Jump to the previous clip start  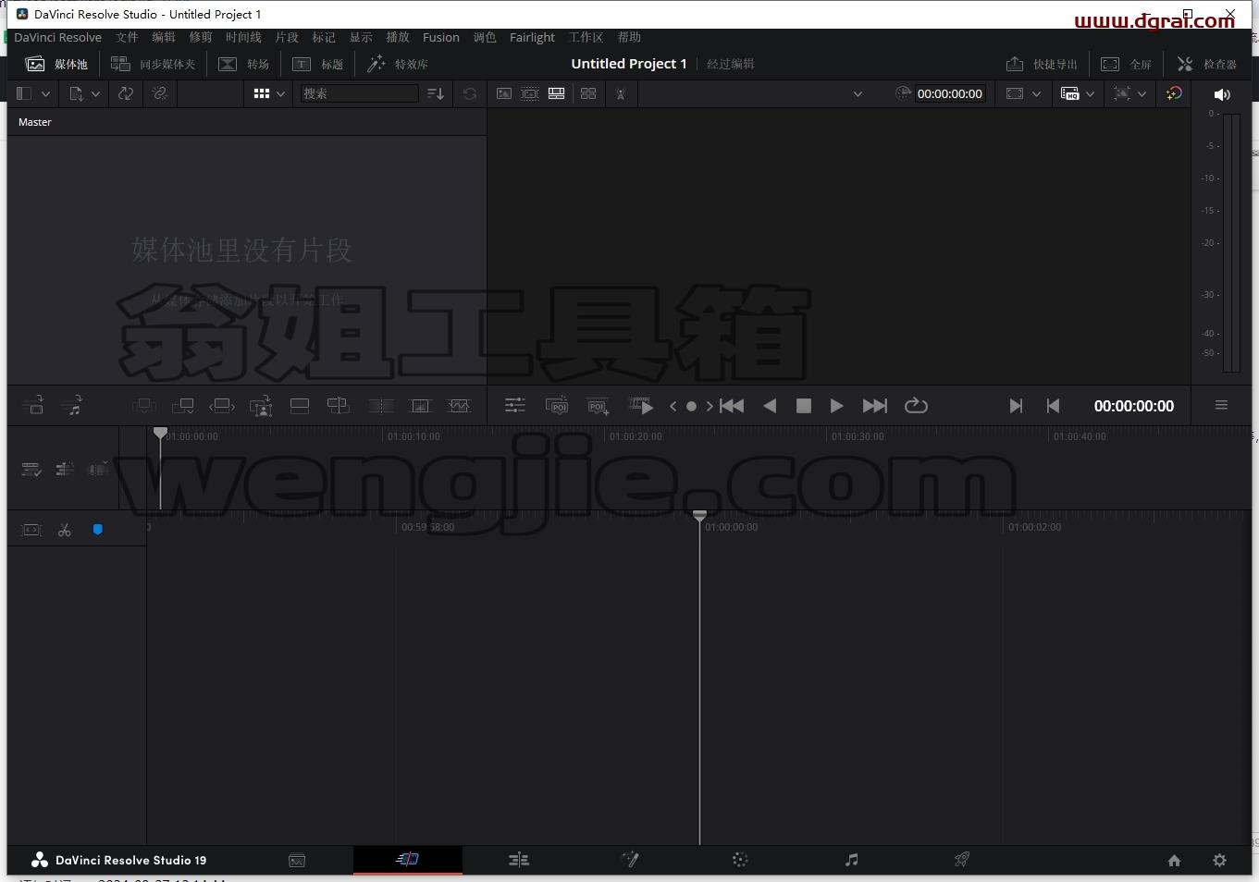pyautogui.click(x=732, y=406)
